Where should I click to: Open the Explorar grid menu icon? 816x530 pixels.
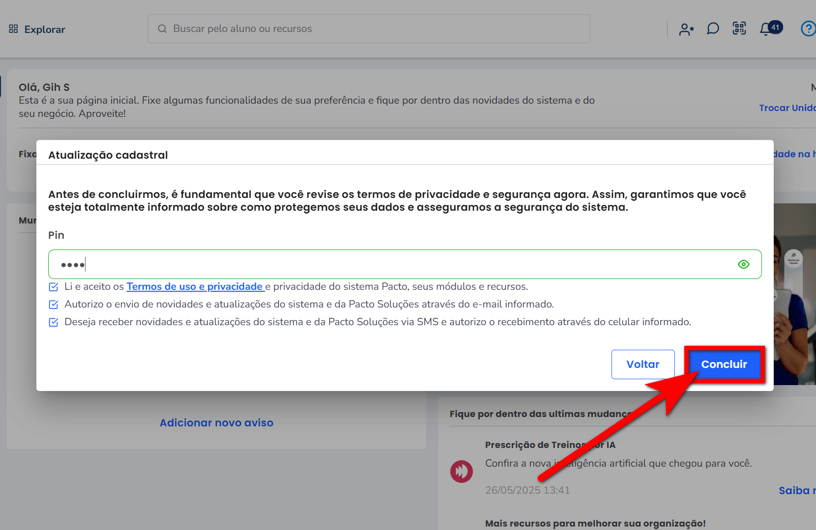13,29
